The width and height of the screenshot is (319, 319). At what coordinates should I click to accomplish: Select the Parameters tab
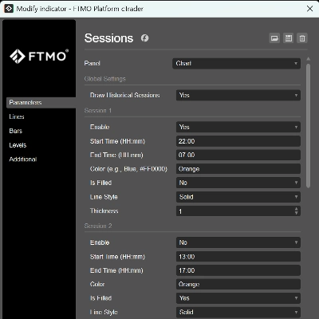(x=41, y=103)
